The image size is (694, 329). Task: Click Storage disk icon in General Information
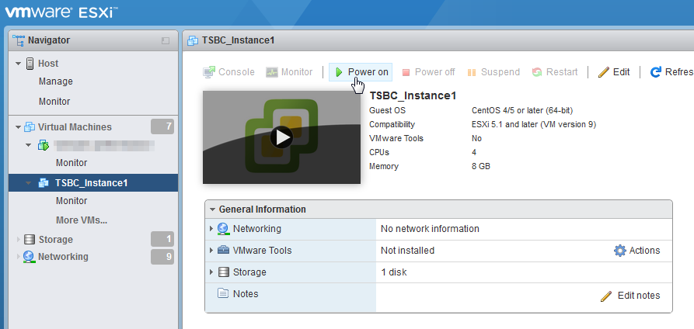224,272
